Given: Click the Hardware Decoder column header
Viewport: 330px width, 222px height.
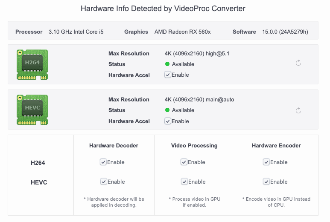Looking at the screenshot, I should 114,146.
